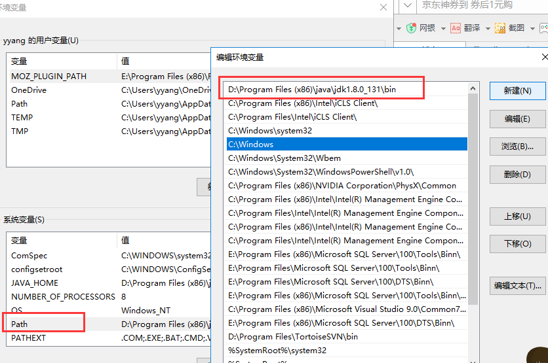548x363 pixels.
Task: Click the 编辑(E) button
Action: click(x=517, y=119)
